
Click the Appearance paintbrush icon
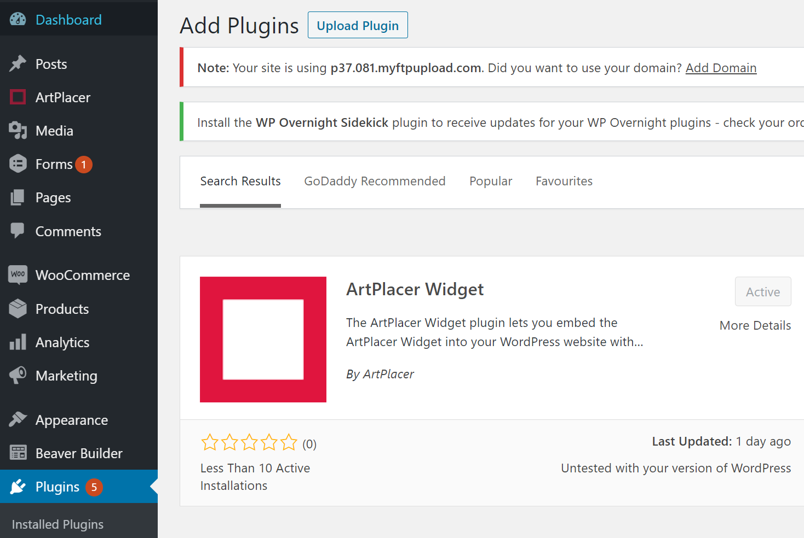coord(18,420)
